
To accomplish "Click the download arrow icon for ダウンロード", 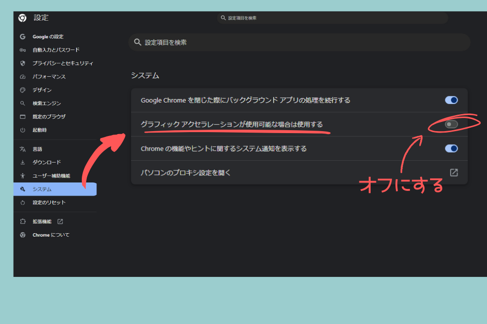I will (x=22, y=162).
